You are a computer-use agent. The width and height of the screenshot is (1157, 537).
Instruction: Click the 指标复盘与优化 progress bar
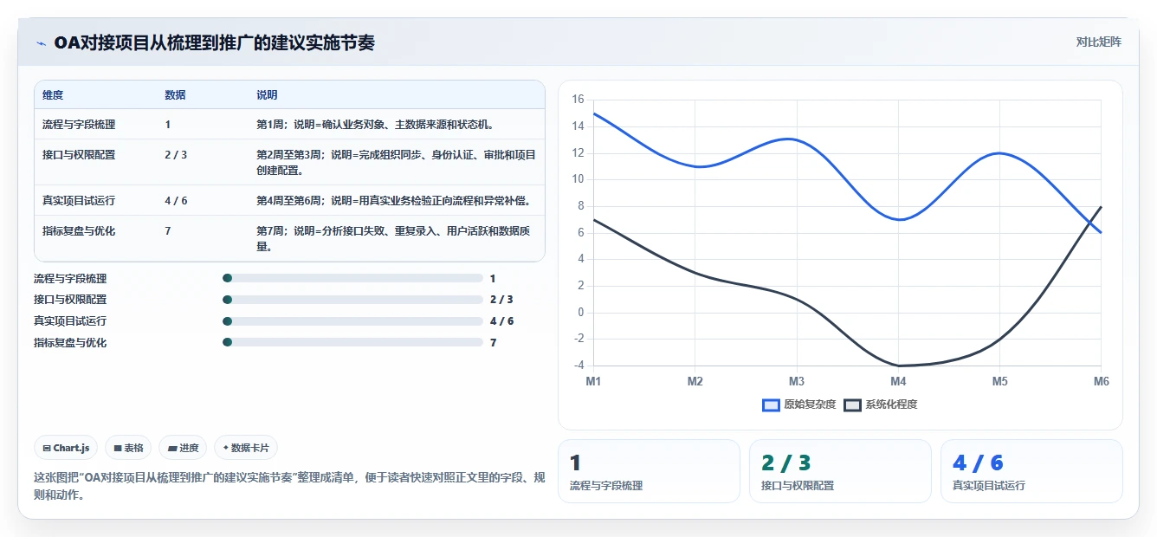[352, 343]
